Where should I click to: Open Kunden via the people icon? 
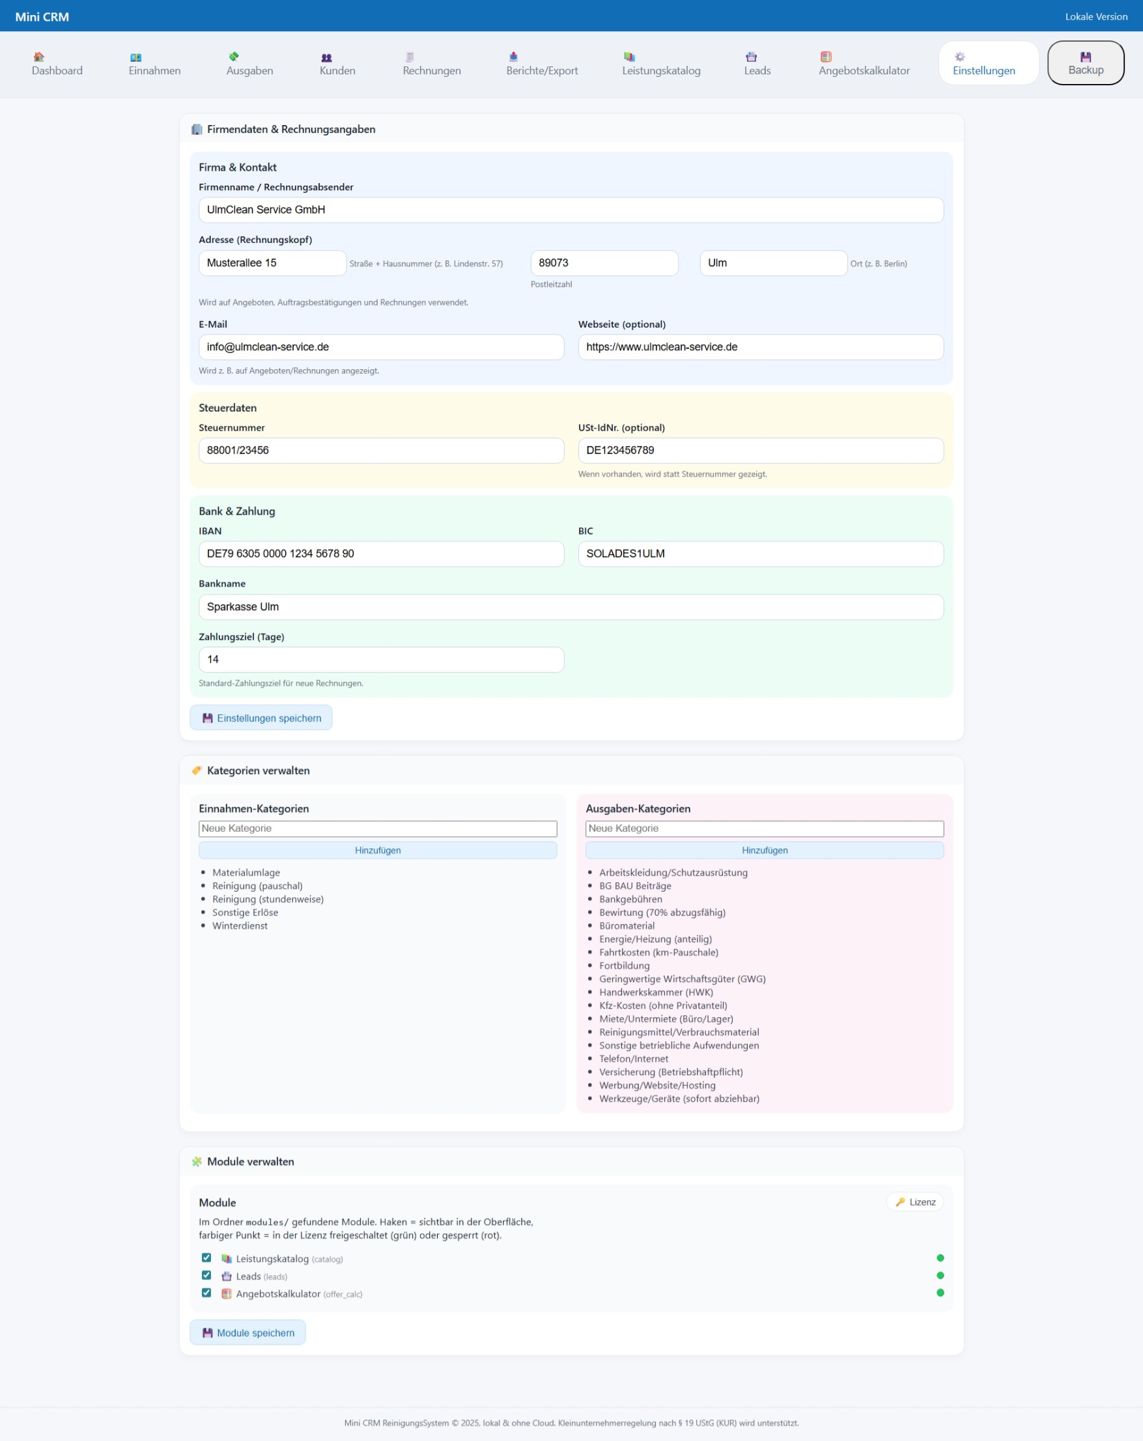[x=326, y=57]
